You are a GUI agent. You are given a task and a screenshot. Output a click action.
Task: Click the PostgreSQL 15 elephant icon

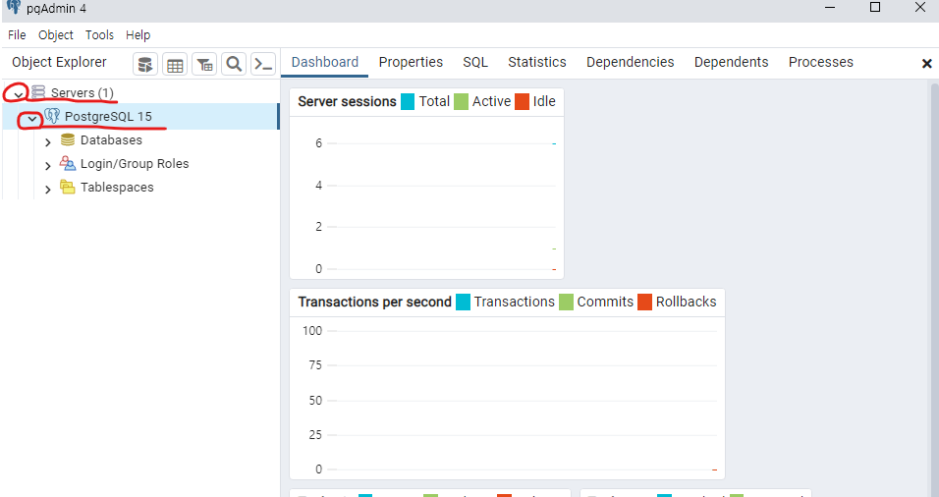tap(52, 116)
